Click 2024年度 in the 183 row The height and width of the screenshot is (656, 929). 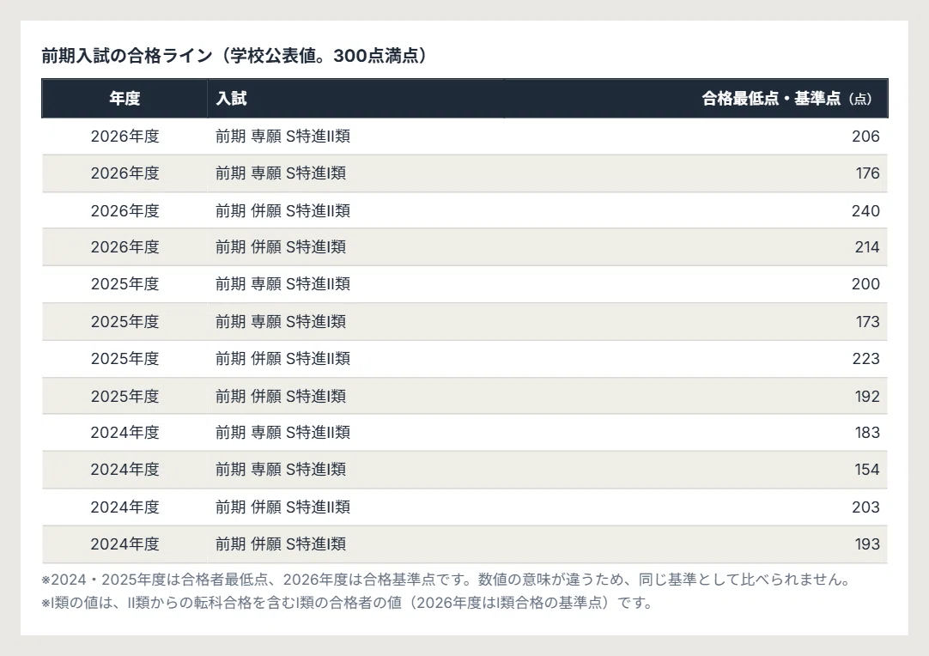tap(125, 433)
